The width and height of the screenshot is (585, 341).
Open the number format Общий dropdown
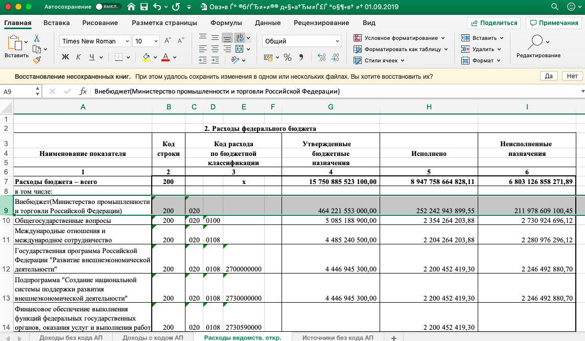click(x=337, y=41)
